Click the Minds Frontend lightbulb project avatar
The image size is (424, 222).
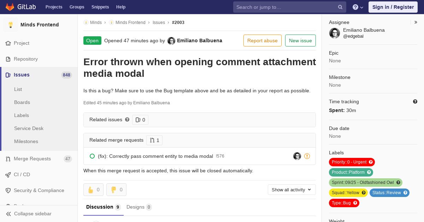pyautogui.click(x=11, y=25)
